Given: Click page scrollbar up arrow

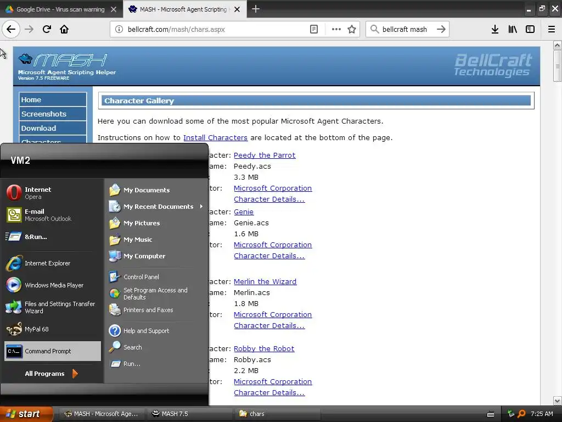Looking at the screenshot, I should (x=557, y=45).
